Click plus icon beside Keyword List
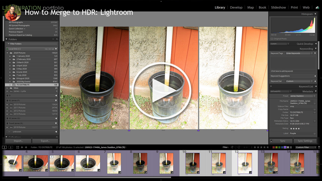The width and height of the screenshot is (322, 181). [271, 86]
